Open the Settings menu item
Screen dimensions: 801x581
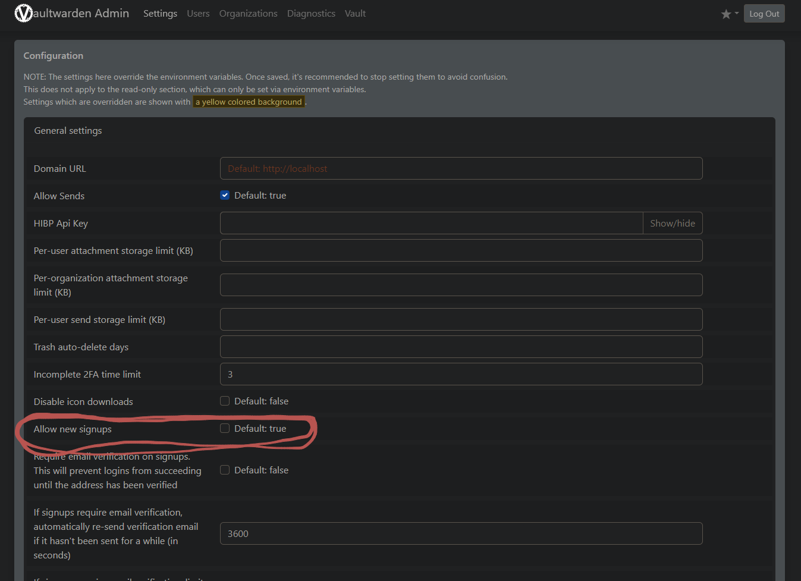(x=160, y=14)
